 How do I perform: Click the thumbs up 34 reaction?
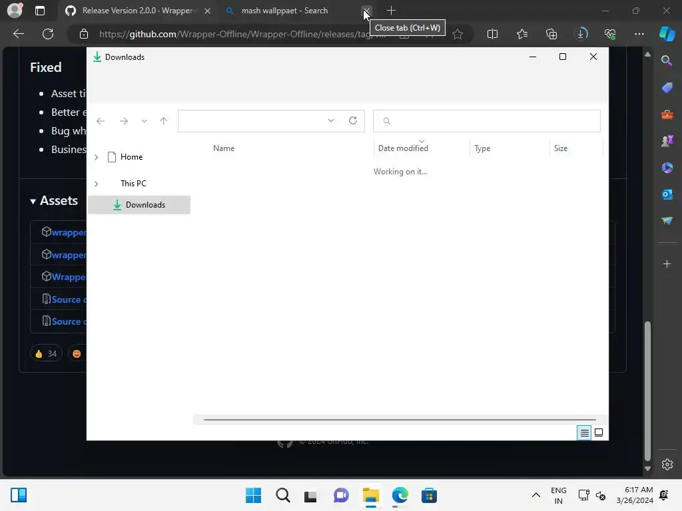click(x=46, y=354)
